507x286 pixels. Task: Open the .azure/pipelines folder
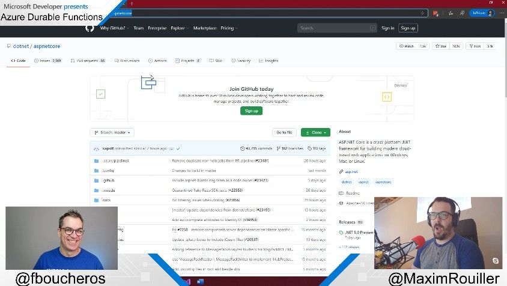[x=115, y=161]
